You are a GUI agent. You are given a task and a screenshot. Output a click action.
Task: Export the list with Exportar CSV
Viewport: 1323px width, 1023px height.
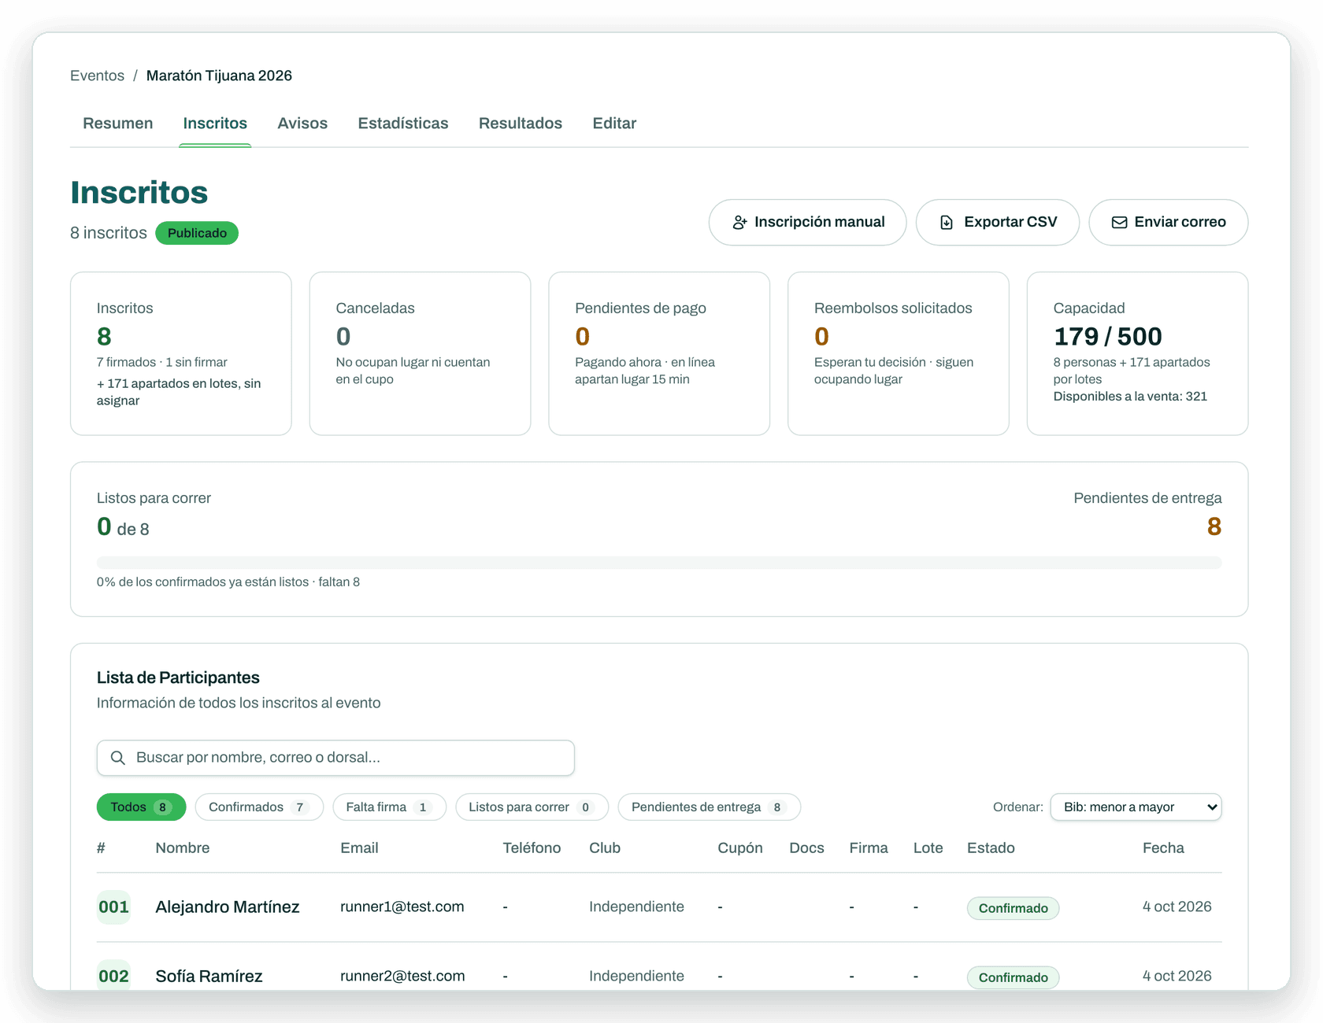tap(997, 223)
